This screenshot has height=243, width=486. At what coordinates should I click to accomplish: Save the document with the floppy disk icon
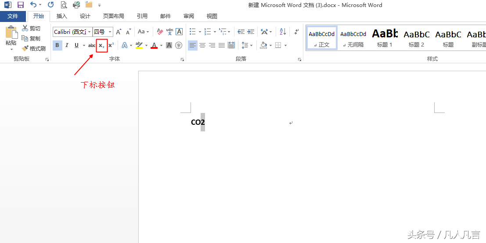tap(21, 5)
